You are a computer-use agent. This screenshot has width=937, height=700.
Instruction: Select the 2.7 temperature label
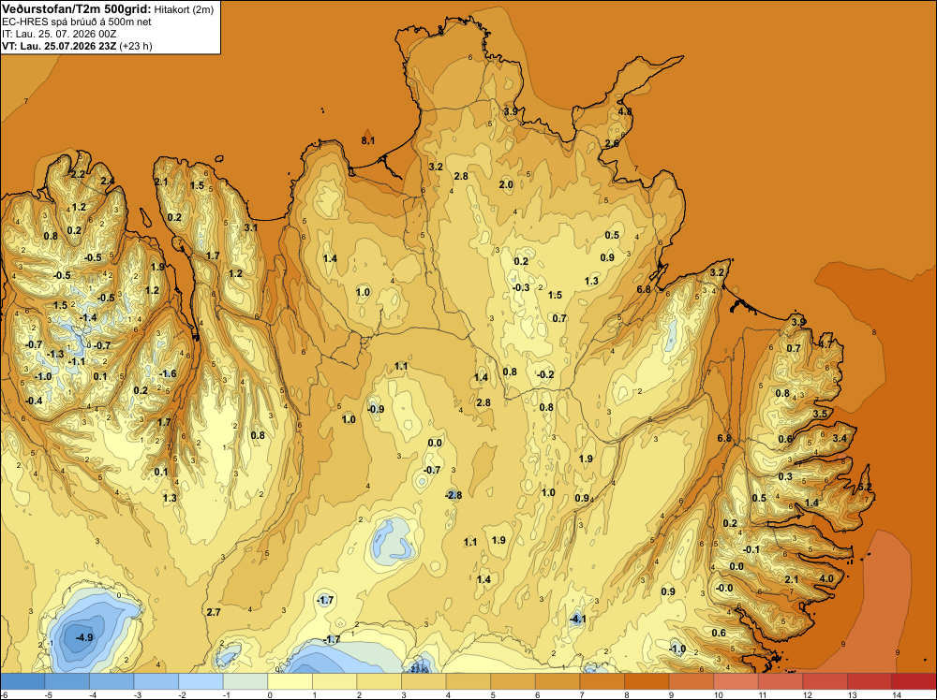coord(214,612)
